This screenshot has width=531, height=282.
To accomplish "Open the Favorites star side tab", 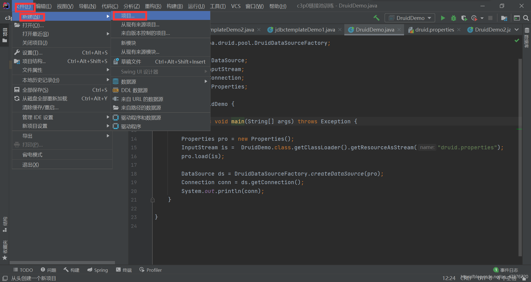I will click(x=5, y=250).
